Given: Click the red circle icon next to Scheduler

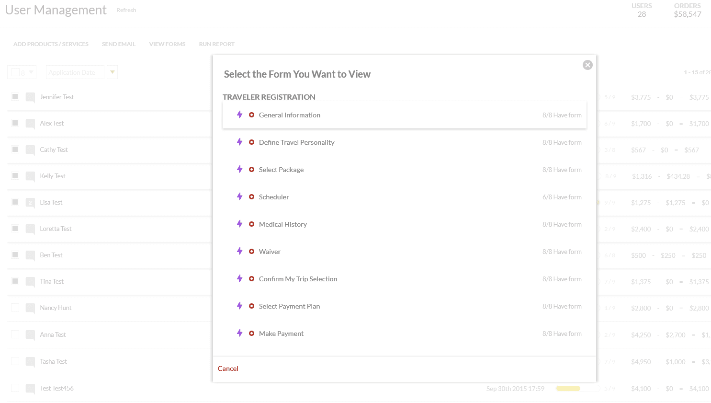Looking at the screenshot, I should (x=251, y=197).
